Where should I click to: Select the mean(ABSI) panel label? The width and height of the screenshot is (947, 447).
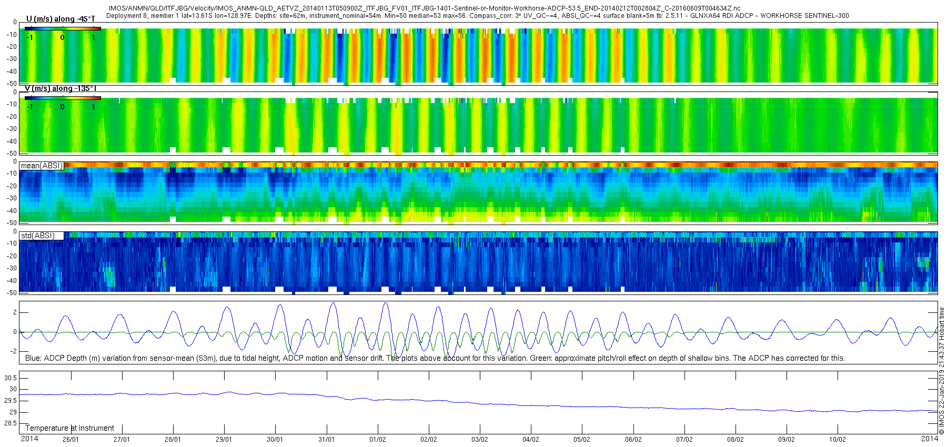[42, 166]
